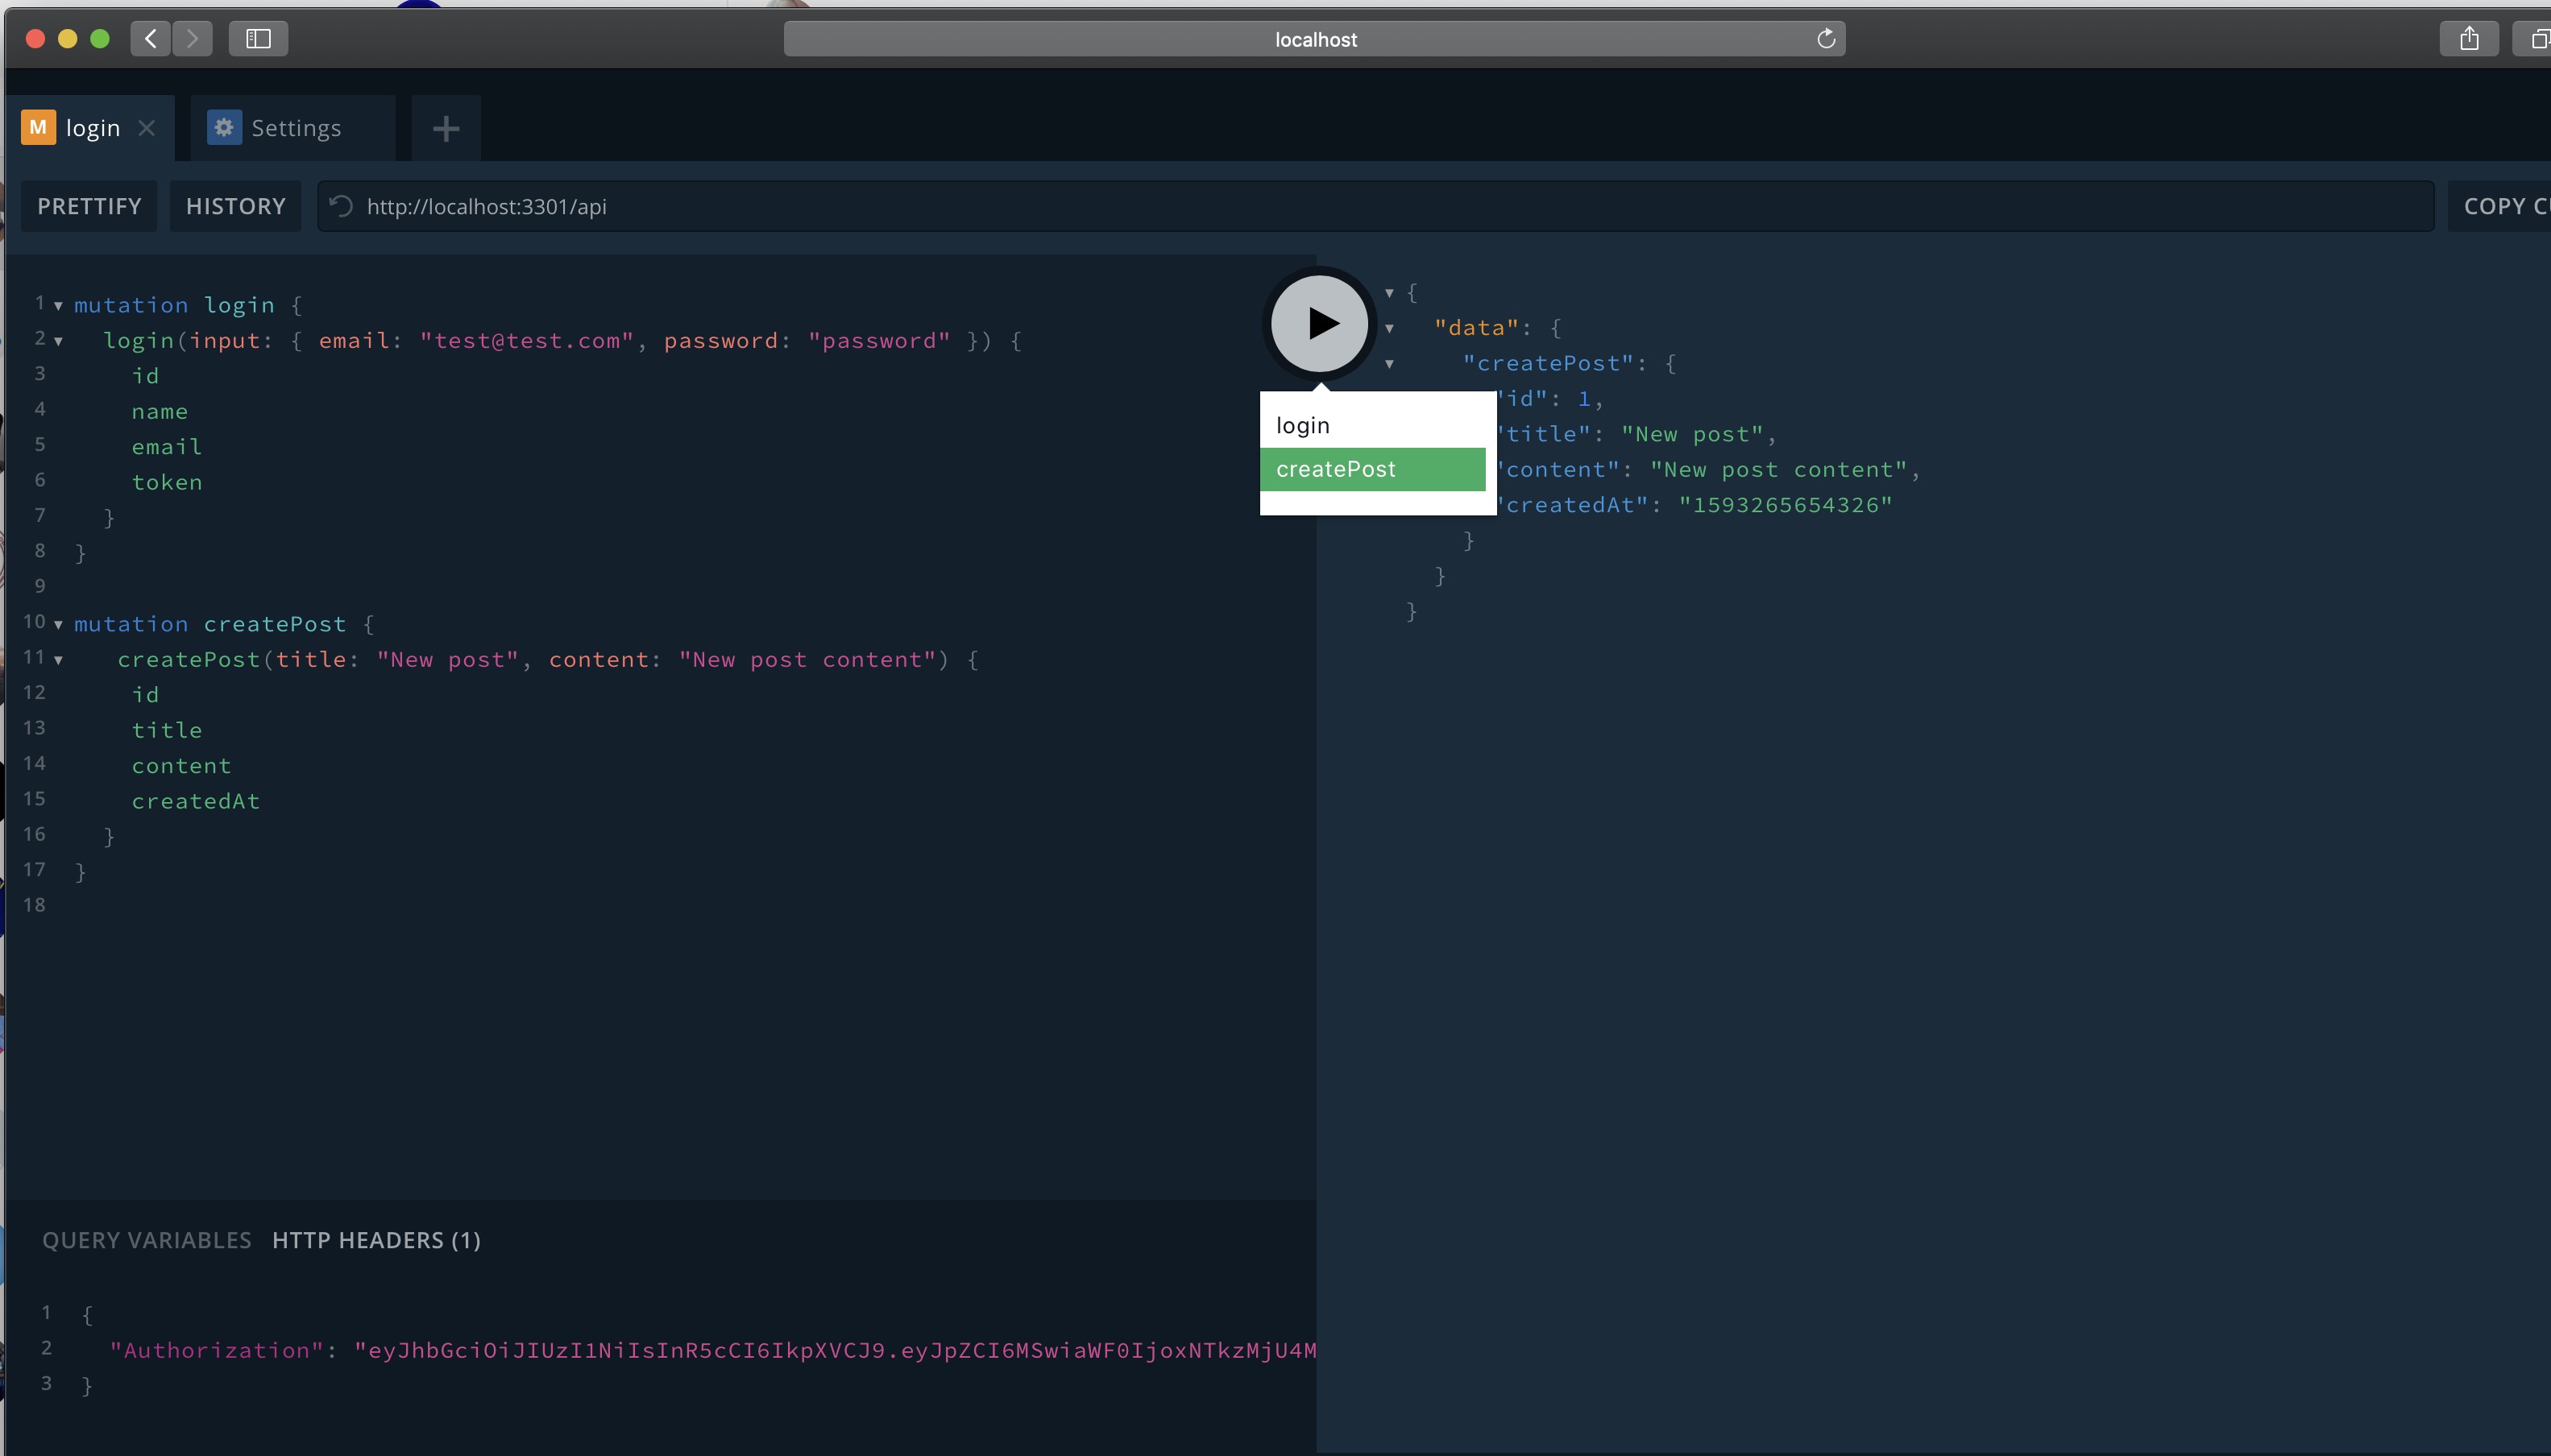Click the "password" string on line 2
2551x1456 pixels.
(879, 340)
